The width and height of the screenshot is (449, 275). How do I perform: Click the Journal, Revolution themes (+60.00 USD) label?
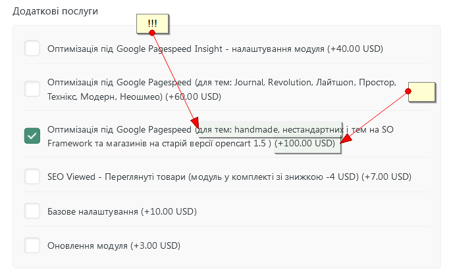point(221,90)
